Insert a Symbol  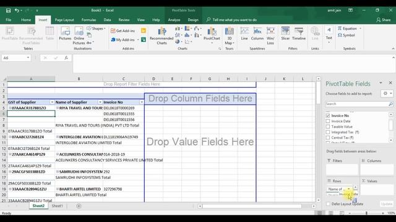click(346, 35)
